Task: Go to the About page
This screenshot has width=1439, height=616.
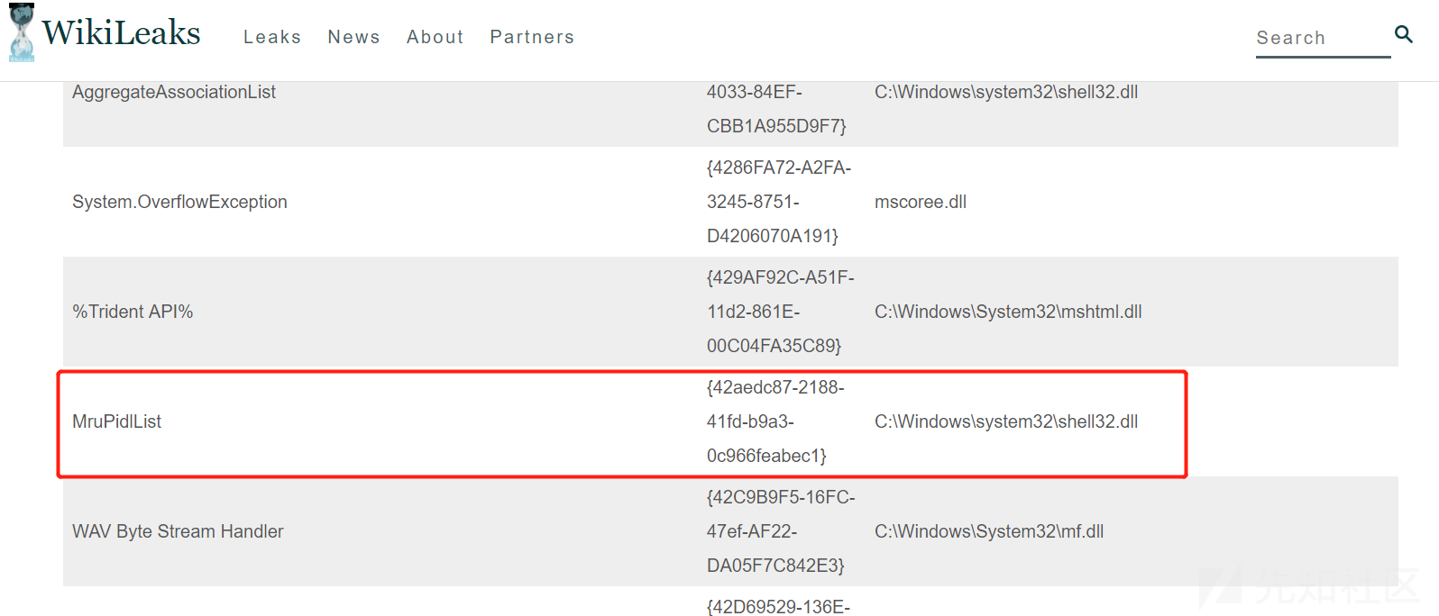Action: pos(435,37)
